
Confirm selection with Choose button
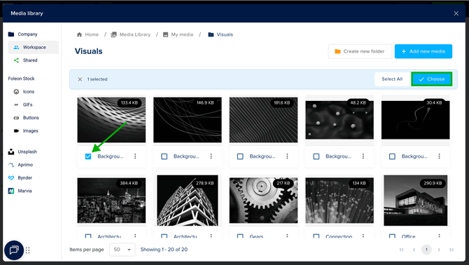coord(432,79)
